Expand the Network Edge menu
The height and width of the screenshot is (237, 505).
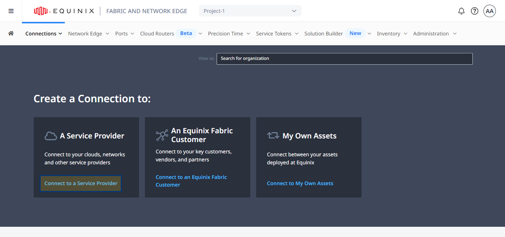89,34
